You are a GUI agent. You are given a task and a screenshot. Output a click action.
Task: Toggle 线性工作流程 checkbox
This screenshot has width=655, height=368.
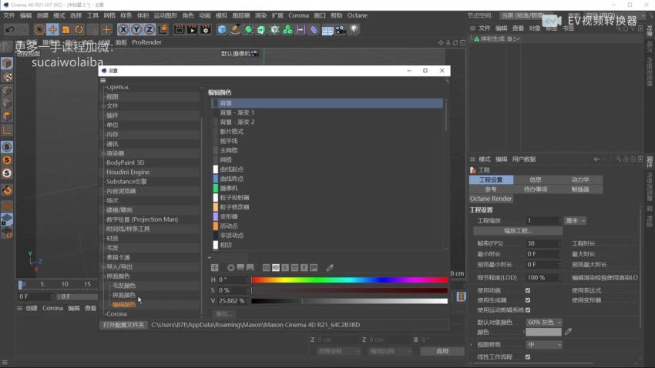click(x=528, y=356)
